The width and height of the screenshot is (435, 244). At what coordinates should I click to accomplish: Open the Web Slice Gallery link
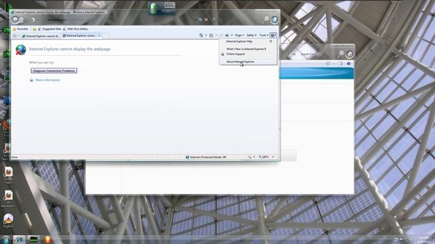(75, 28)
